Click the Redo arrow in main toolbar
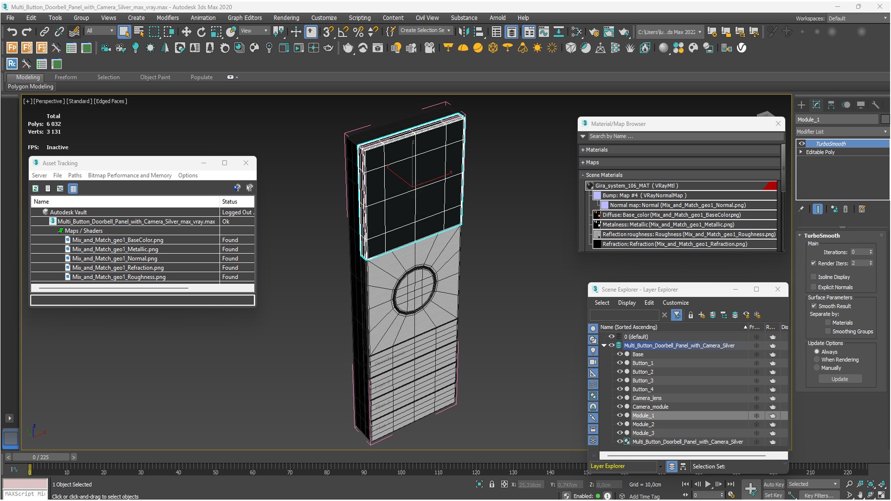 pyautogui.click(x=27, y=32)
